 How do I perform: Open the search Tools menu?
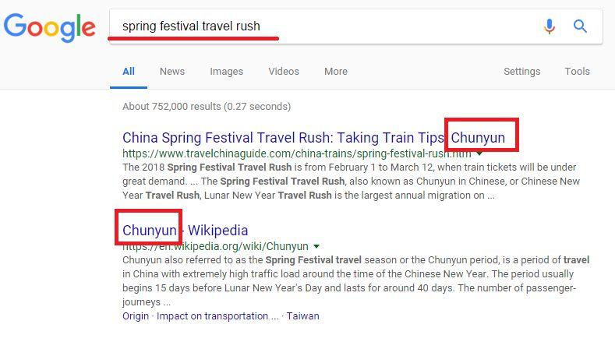[577, 72]
